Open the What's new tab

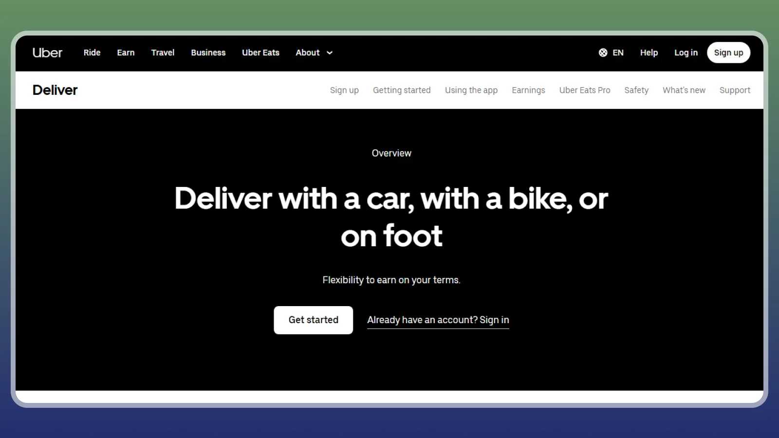point(684,90)
